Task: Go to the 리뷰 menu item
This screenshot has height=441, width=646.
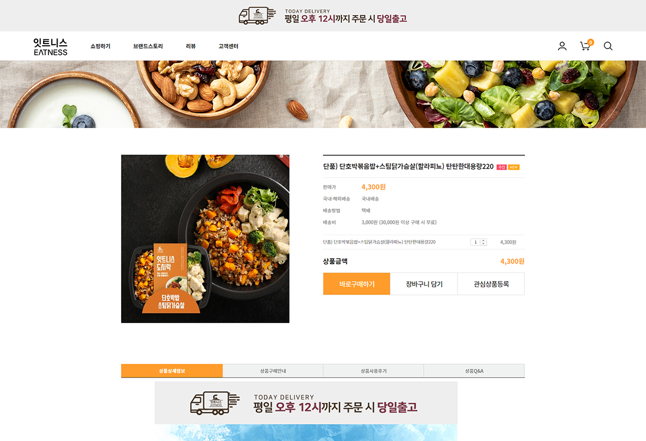Action: [x=191, y=46]
